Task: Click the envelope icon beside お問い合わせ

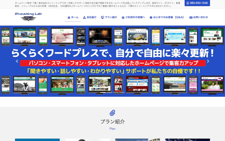Action: [x=191, y=17]
